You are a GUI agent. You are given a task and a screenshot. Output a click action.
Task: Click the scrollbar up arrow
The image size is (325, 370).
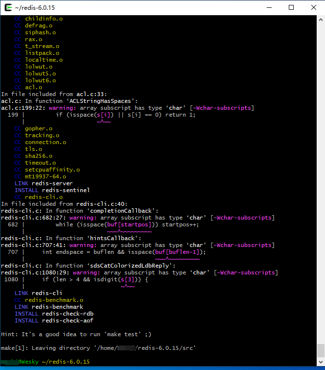(321, 20)
